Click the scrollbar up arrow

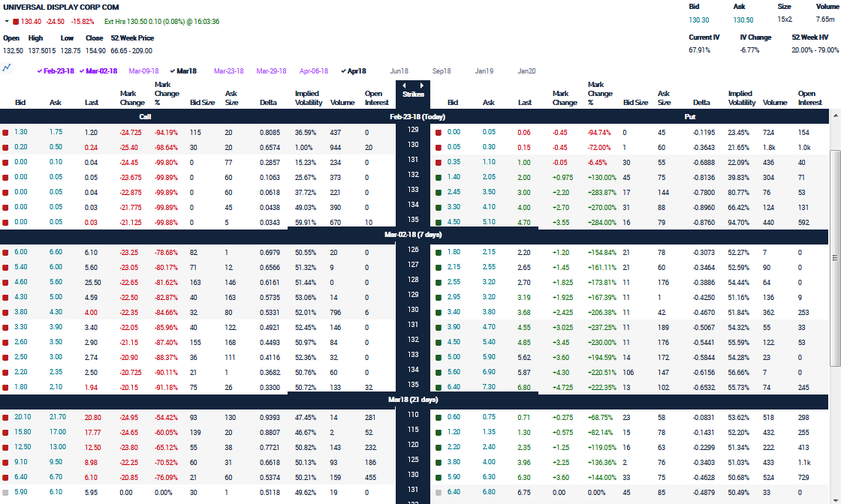coord(835,115)
